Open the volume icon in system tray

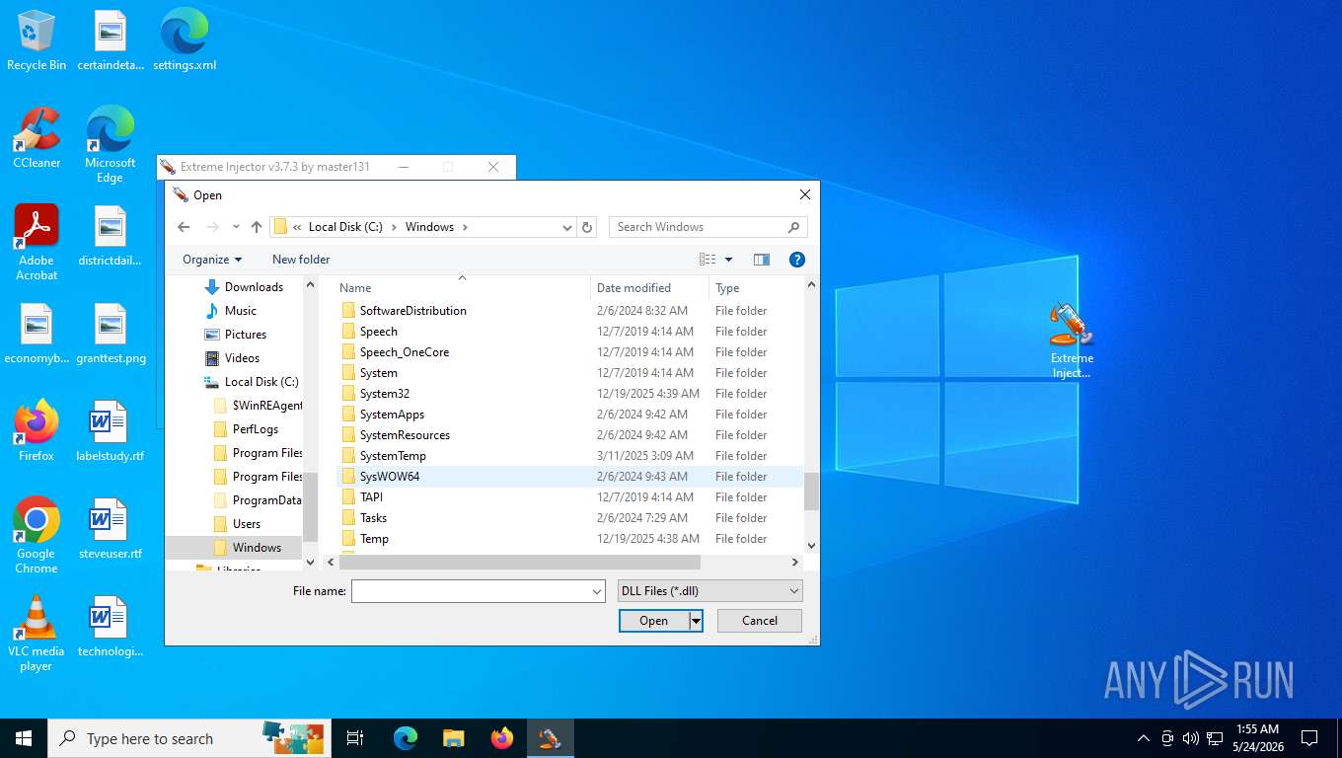click(1191, 738)
